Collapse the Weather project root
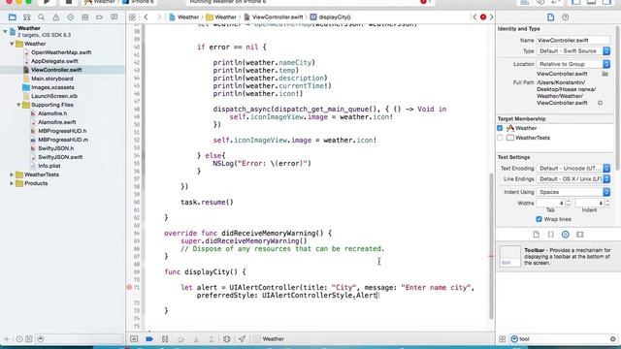Viewport: 621px width, 349px height. (x=5, y=31)
